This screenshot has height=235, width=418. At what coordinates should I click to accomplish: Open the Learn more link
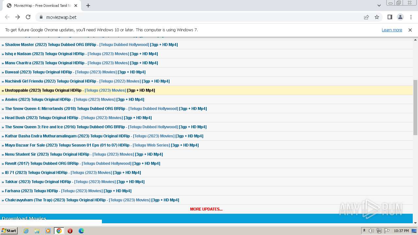click(392, 30)
